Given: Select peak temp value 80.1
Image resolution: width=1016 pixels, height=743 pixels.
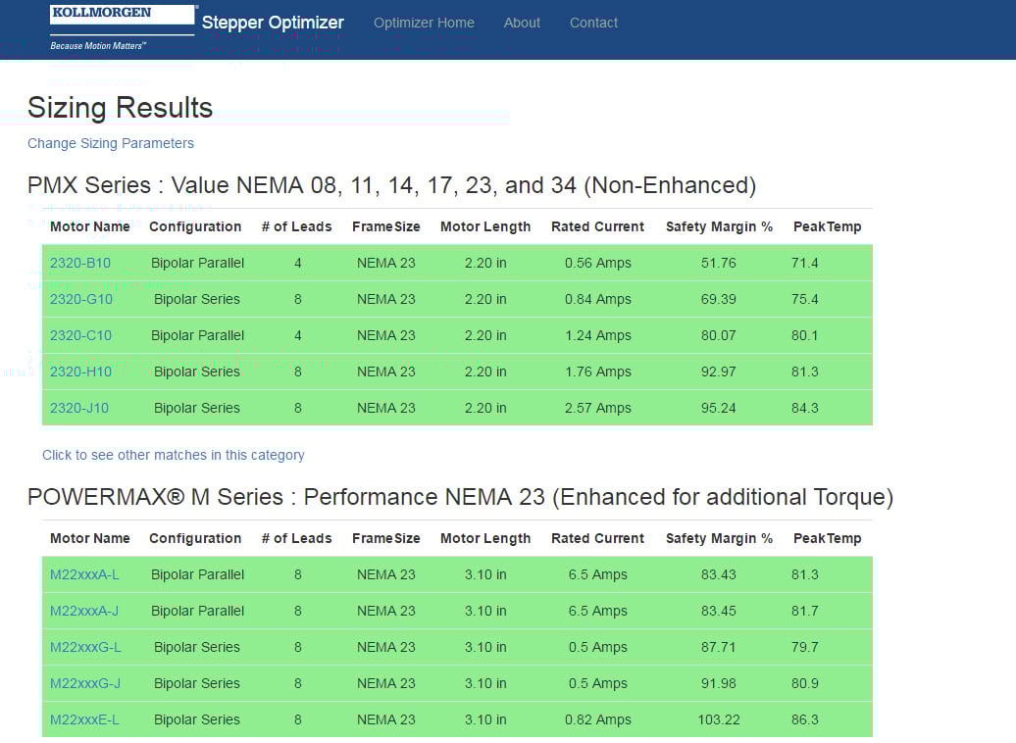Looking at the screenshot, I should [x=805, y=335].
